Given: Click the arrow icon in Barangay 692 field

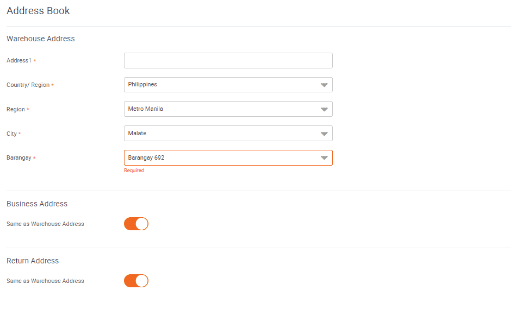Looking at the screenshot, I should [x=324, y=158].
